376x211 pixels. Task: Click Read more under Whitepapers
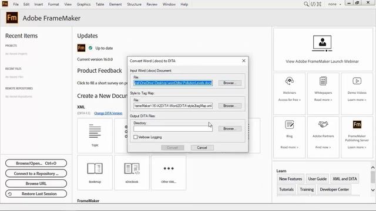tap(323, 100)
